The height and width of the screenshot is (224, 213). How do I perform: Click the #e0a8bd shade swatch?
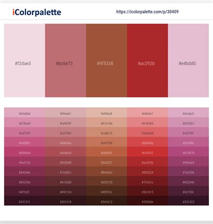[x=25, y=112]
